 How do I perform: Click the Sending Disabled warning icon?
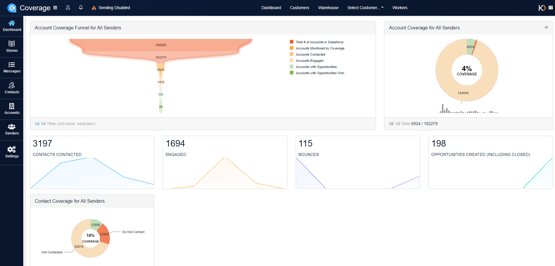pos(94,8)
